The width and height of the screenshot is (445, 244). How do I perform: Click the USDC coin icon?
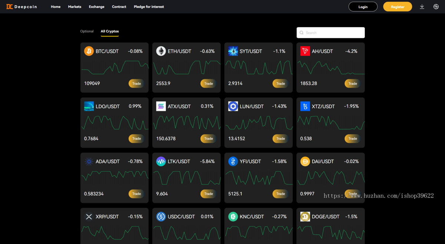click(161, 217)
